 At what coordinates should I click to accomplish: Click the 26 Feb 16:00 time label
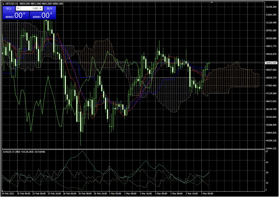100,194
